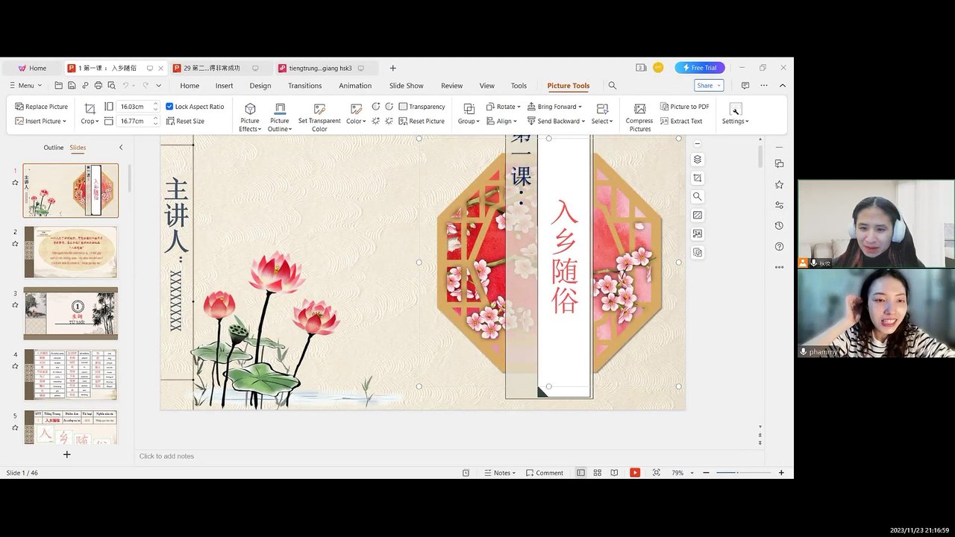Add a new document tab with plus

pyautogui.click(x=393, y=68)
